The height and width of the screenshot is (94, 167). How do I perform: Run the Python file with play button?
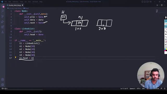click(x=157, y=5)
